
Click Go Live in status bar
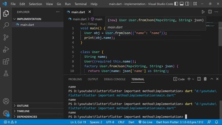click(x=145, y=122)
